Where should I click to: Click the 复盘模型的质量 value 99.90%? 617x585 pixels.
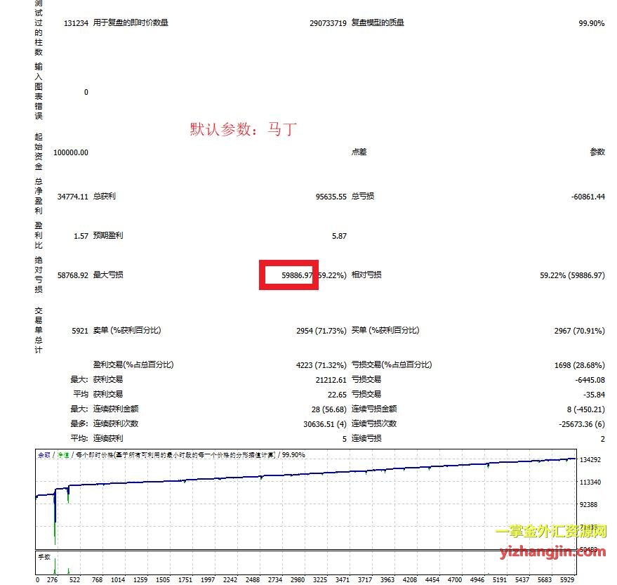(591, 22)
